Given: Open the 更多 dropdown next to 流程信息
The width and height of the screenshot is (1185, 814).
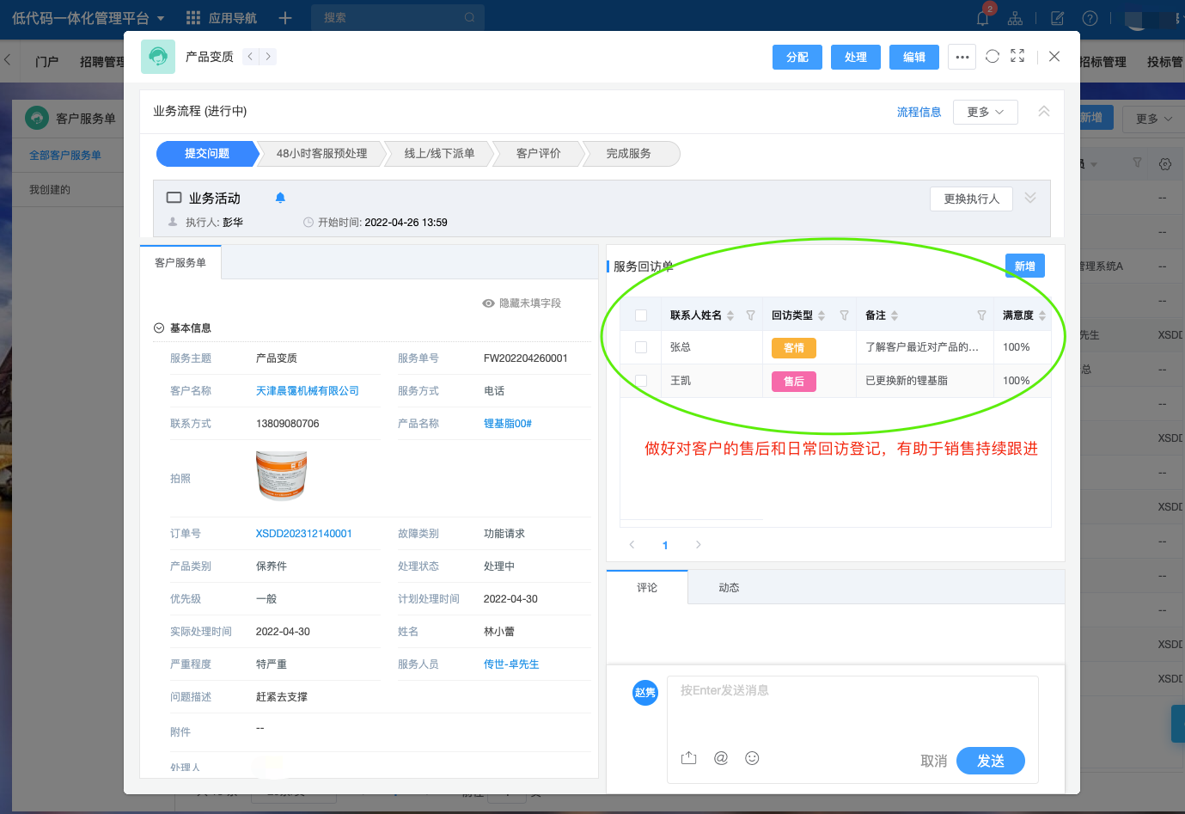Looking at the screenshot, I should (x=985, y=112).
